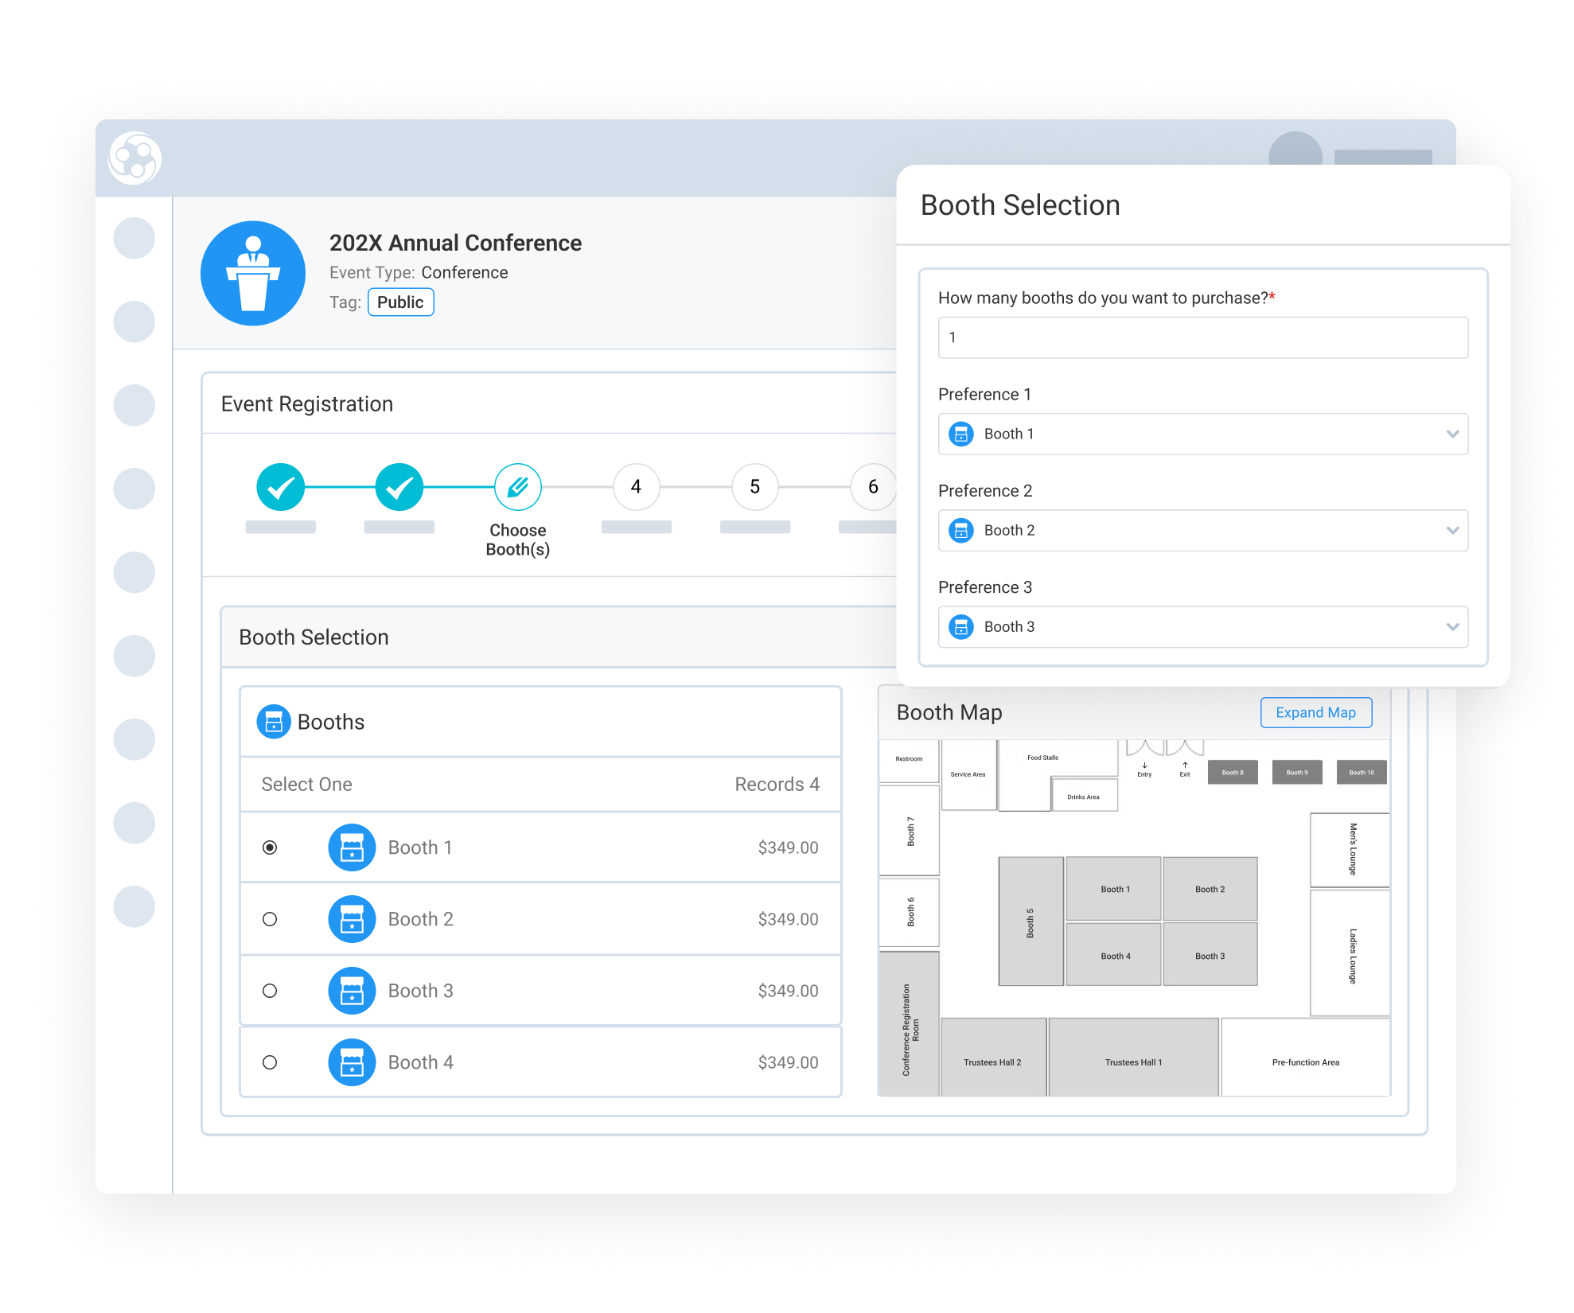The height and width of the screenshot is (1313, 1574).
Task: Open the Preference 2 dropdown
Action: pos(1202,530)
